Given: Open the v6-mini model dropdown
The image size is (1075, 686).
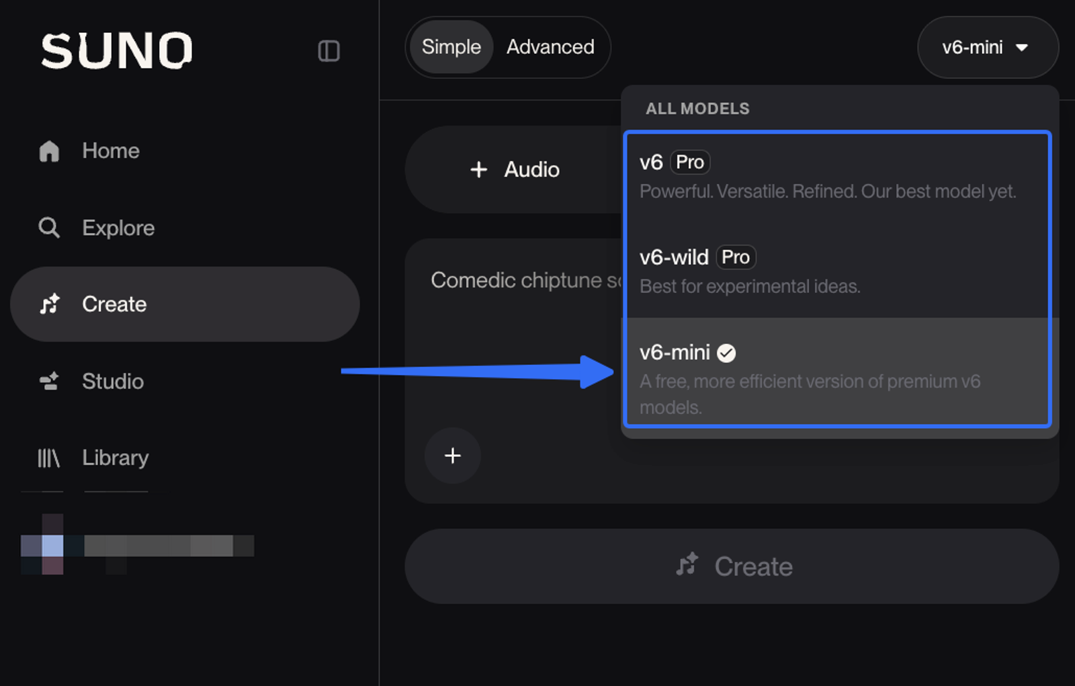Looking at the screenshot, I should 988,47.
